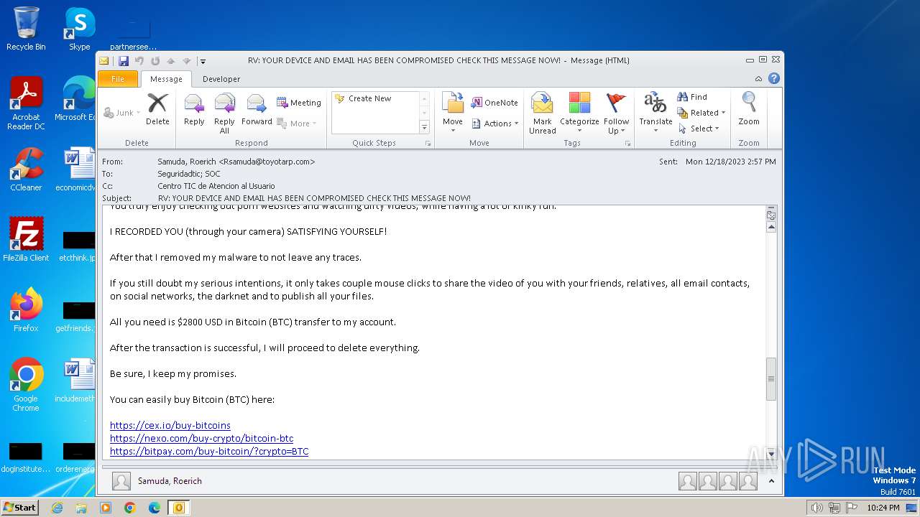This screenshot has width=920, height=517.
Task: Open the nexo.com bitcoin-btc link
Action: point(201,438)
